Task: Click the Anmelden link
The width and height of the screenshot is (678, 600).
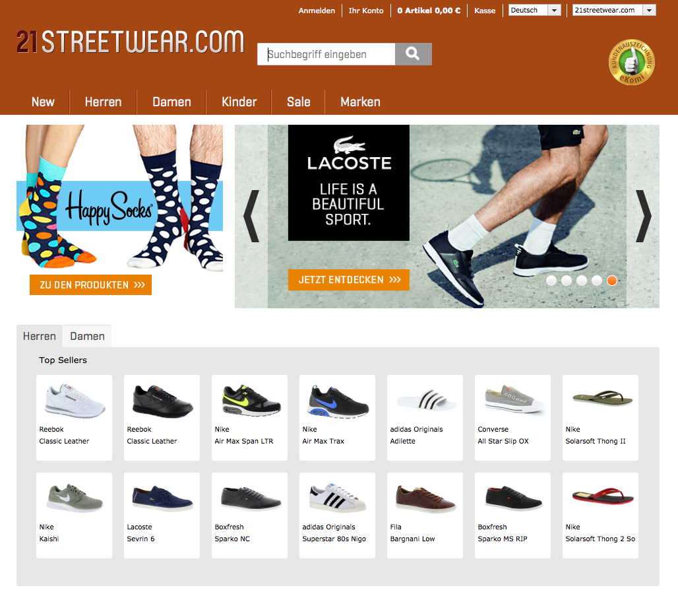Action: pyautogui.click(x=317, y=11)
